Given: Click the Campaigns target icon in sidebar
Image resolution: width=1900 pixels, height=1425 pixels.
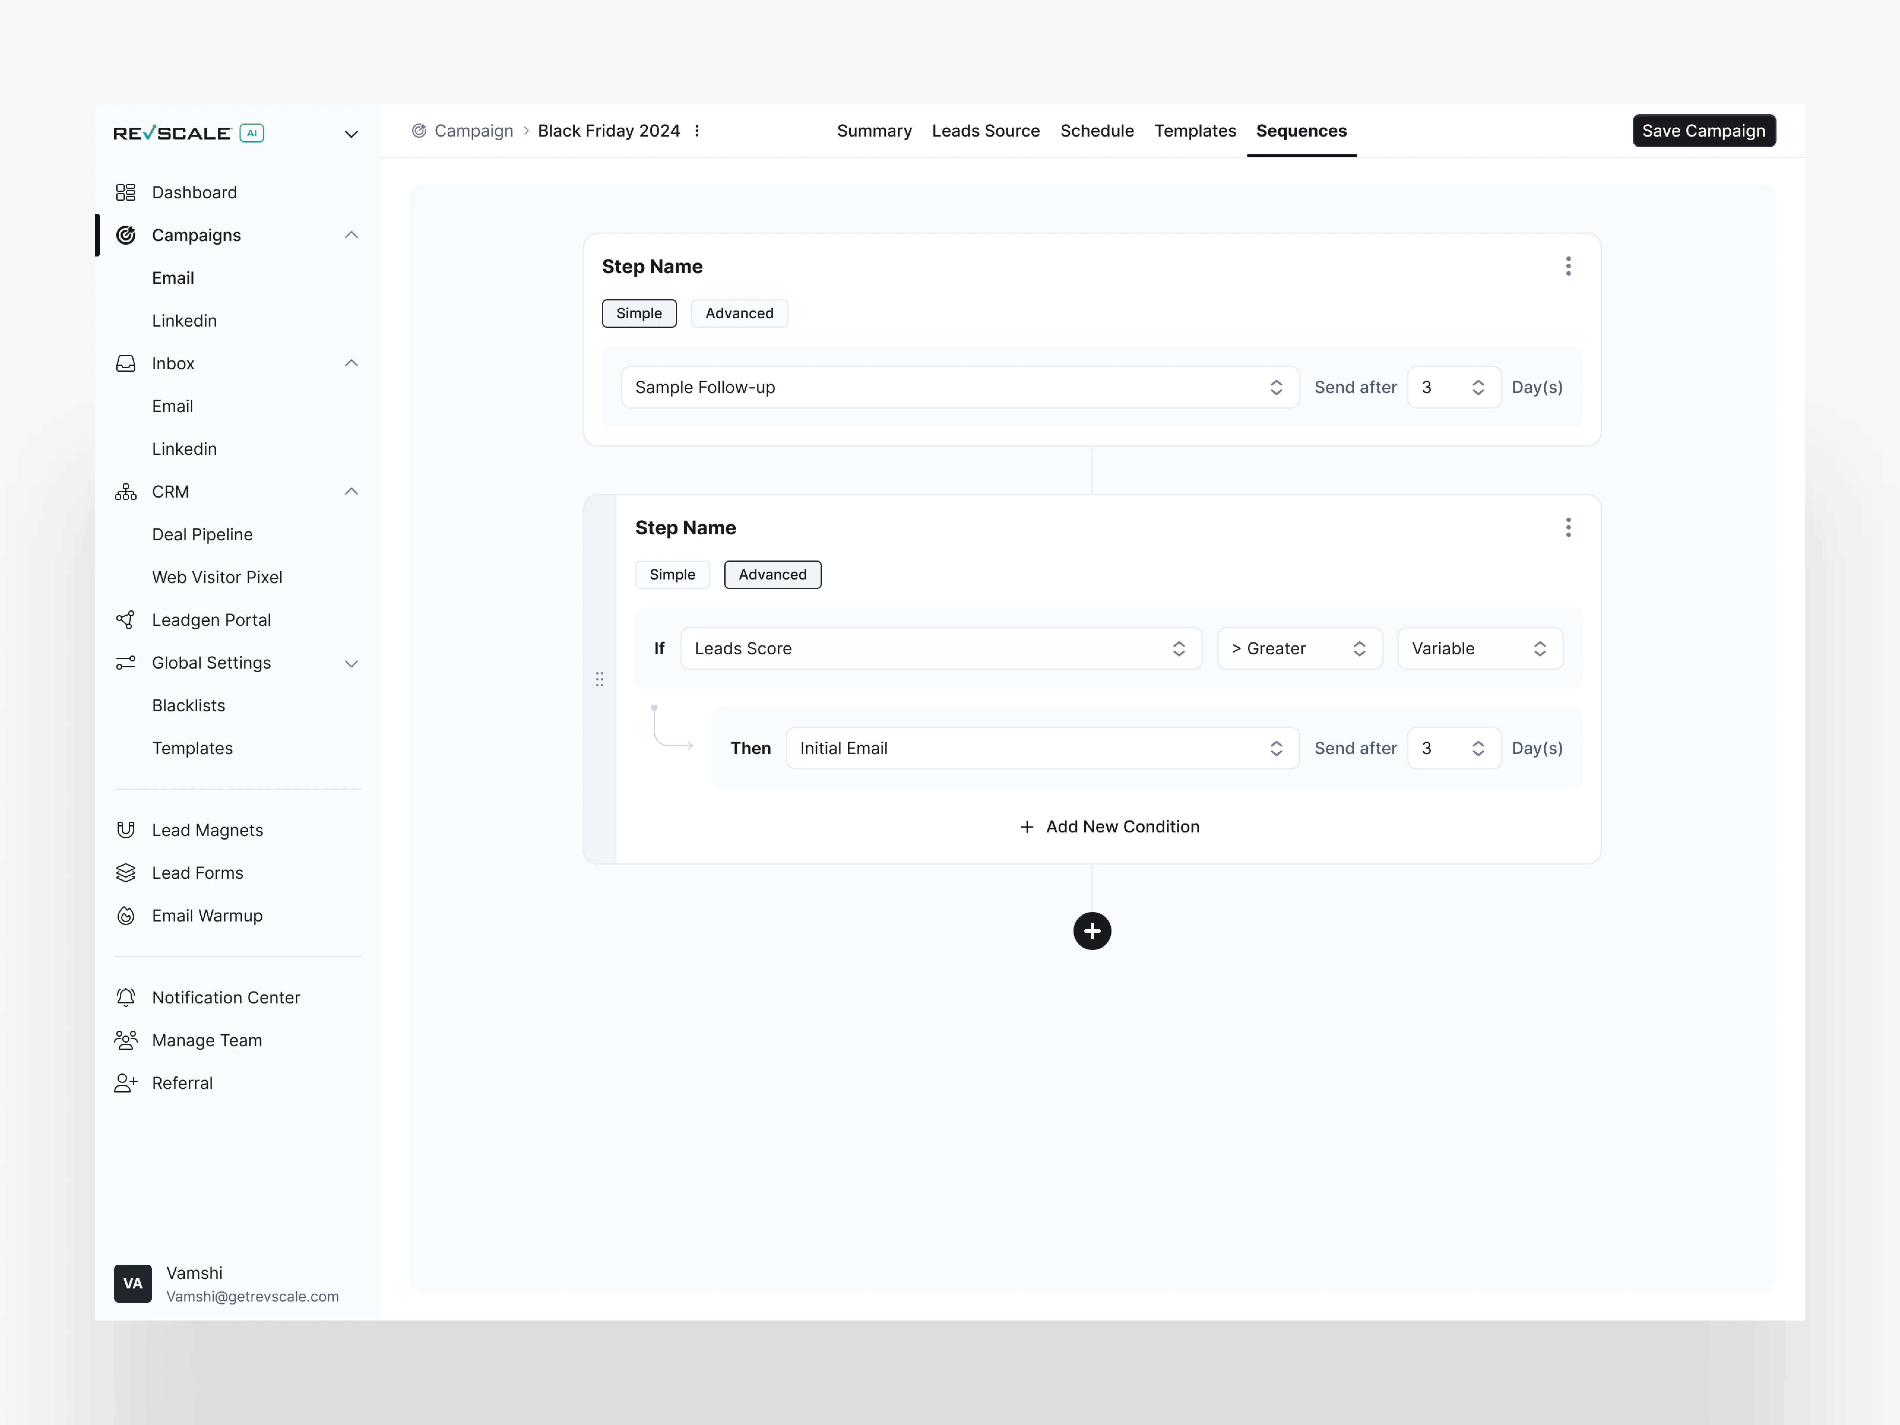Looking at the screenshot, I should (126, 235).
